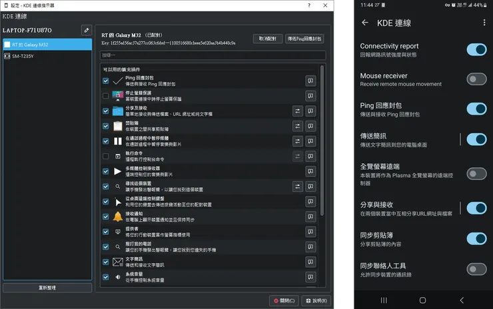The width and height of the screenshot is (493, 309).
Task: Click the 關閉(C) close button
Action: point(284,301)
